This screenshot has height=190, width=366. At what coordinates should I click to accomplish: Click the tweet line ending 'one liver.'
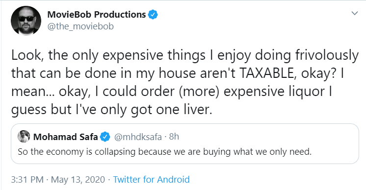(x=111, y=109)
